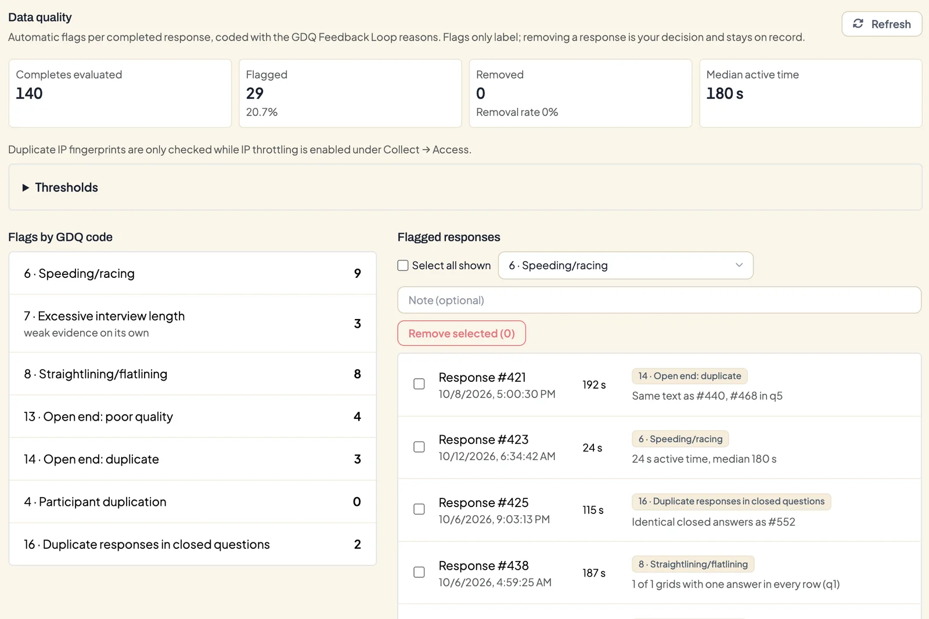Check the box for Response #425
Viewport: 929px width, 619px height.
(419, 509)
